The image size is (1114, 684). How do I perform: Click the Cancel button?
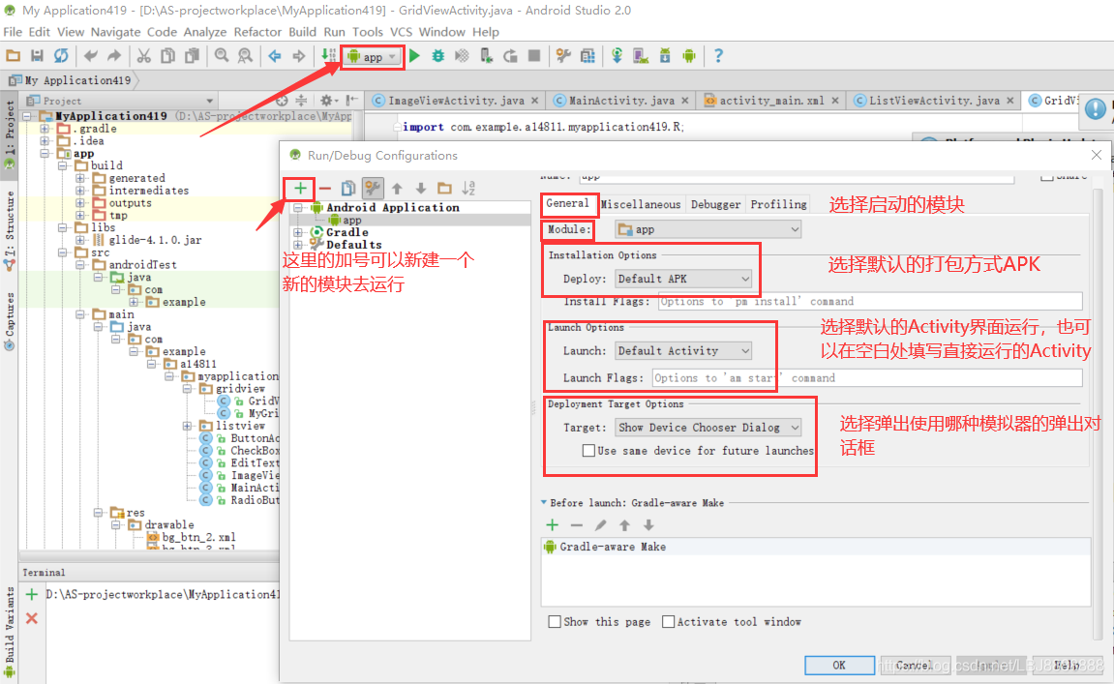pos(915,665)
